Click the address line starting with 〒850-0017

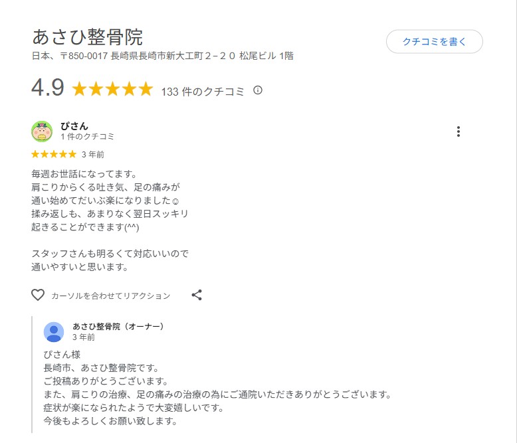click(162, 56)
